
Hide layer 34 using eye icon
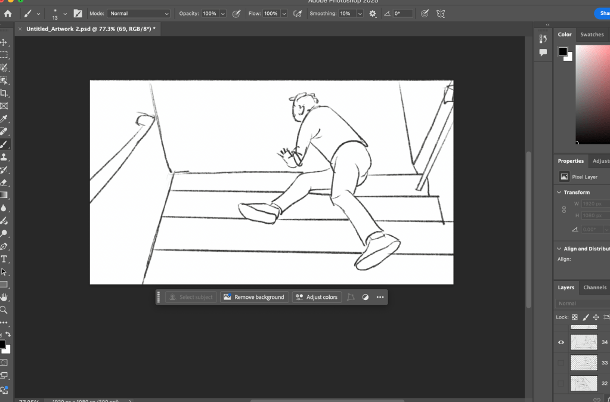(561, 342)
